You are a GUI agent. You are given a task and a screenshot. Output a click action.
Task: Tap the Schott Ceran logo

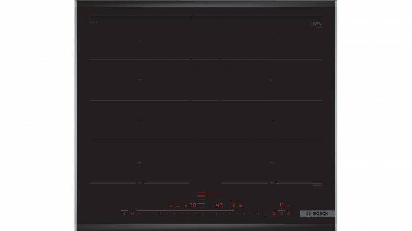tap(316, 24)
